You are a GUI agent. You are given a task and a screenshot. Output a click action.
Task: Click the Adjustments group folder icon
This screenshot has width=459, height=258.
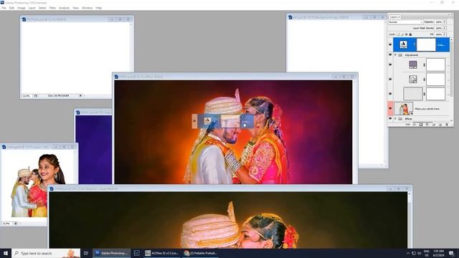[400, 54]
